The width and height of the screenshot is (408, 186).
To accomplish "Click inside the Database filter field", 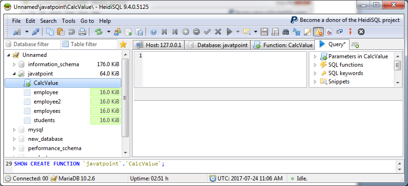I will (x=32, y=44).
